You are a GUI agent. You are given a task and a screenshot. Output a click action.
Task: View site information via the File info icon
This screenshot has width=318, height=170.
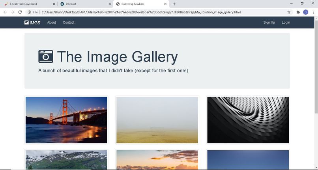(29, 12)
